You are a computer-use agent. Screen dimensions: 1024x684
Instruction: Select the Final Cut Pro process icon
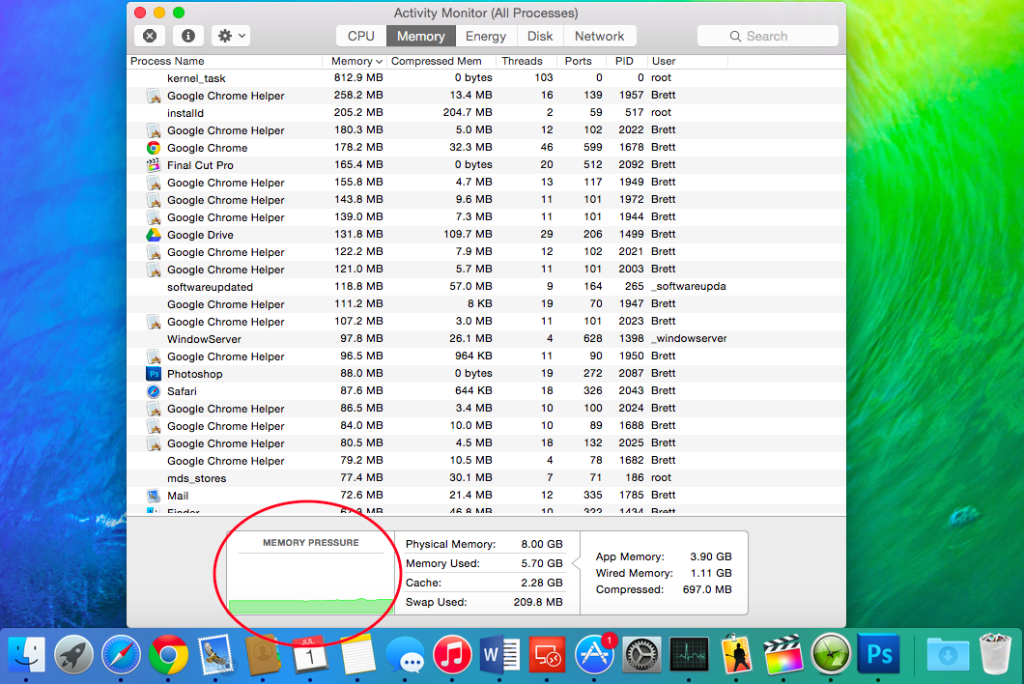point(153,164)
